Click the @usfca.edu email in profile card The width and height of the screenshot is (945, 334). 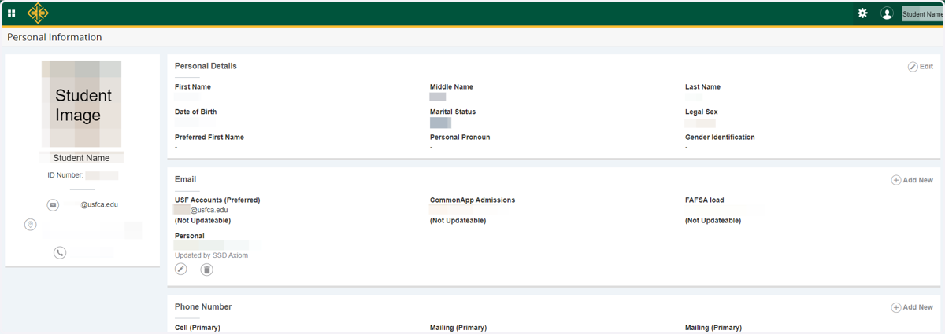click(99, 205)
